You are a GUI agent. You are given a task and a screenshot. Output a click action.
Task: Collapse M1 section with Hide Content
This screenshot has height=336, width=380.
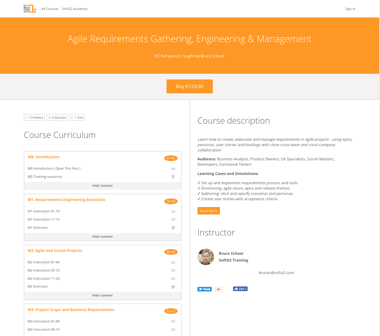coord(102,237)
